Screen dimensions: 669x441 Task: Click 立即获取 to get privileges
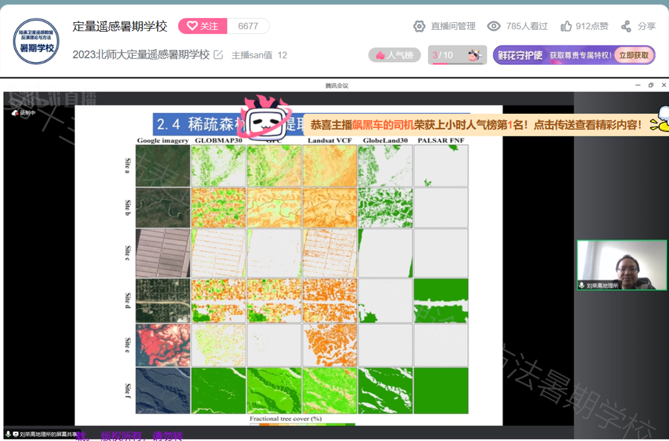[x=633, y=55]
